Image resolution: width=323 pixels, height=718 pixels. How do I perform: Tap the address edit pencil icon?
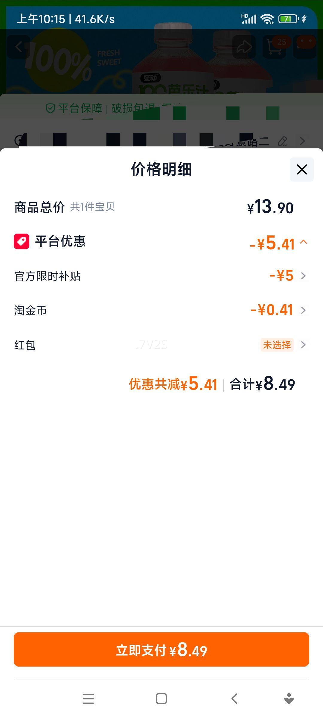282,141
